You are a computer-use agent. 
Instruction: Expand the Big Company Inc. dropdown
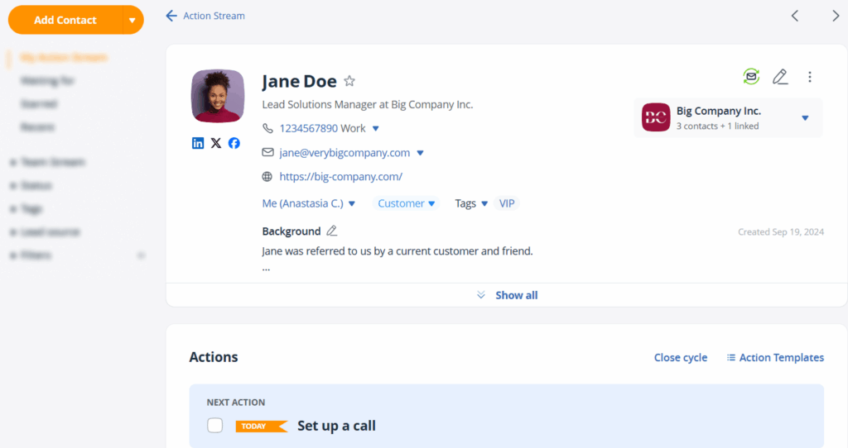[x=805, y=118]
